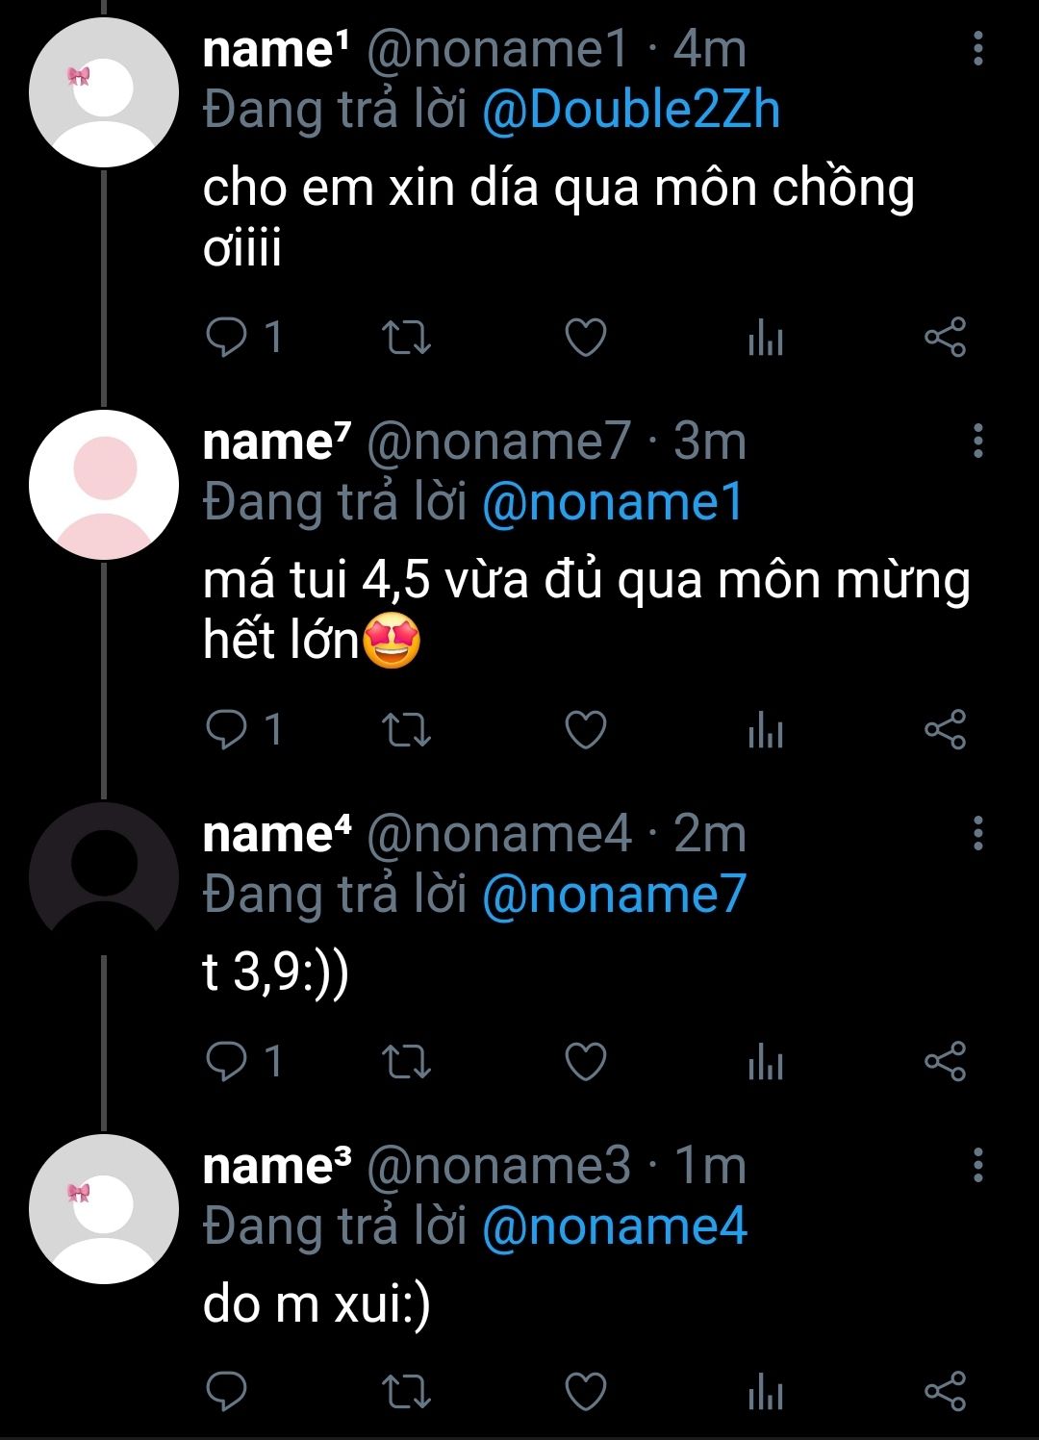Screen dimensions: 1039x1440
Task: Share the tweet from @noname7
Action: point(945,730)
